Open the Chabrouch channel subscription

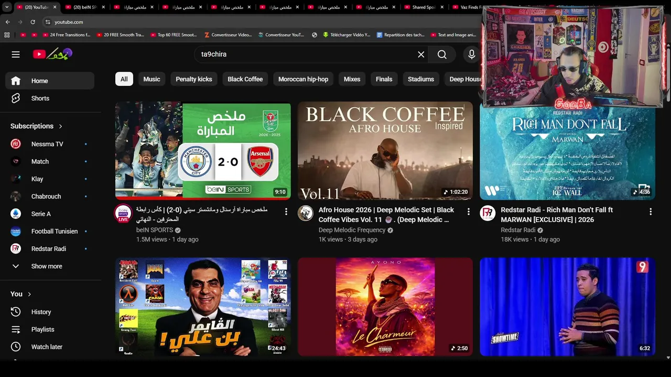pyautogui.click(x=50, y=196)
